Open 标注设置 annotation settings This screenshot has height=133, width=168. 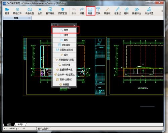click(149, 11)
